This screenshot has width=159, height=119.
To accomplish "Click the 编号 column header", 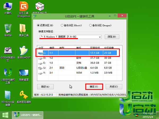I will (53, 48).
